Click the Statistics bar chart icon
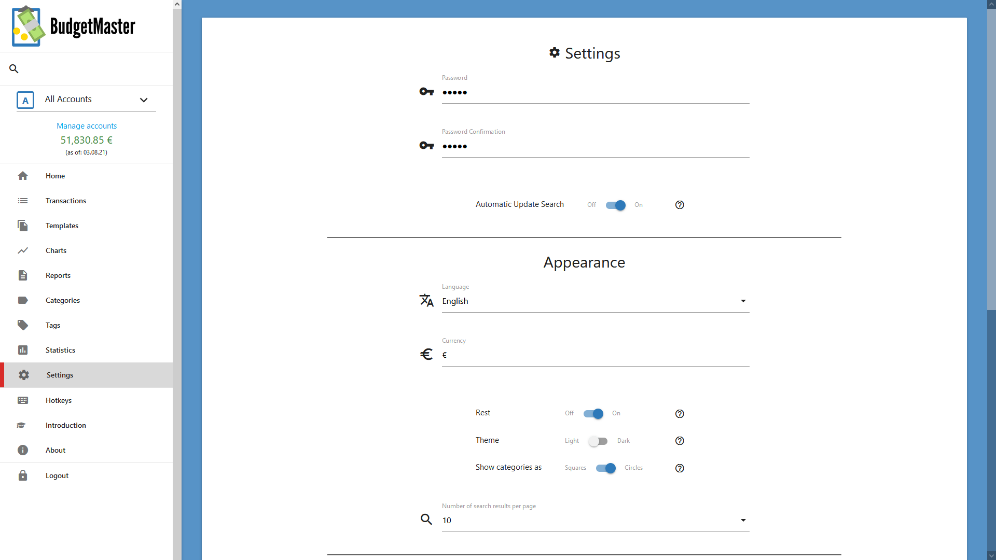Screen dimensions: 996x560 click(x=23, y=350)
